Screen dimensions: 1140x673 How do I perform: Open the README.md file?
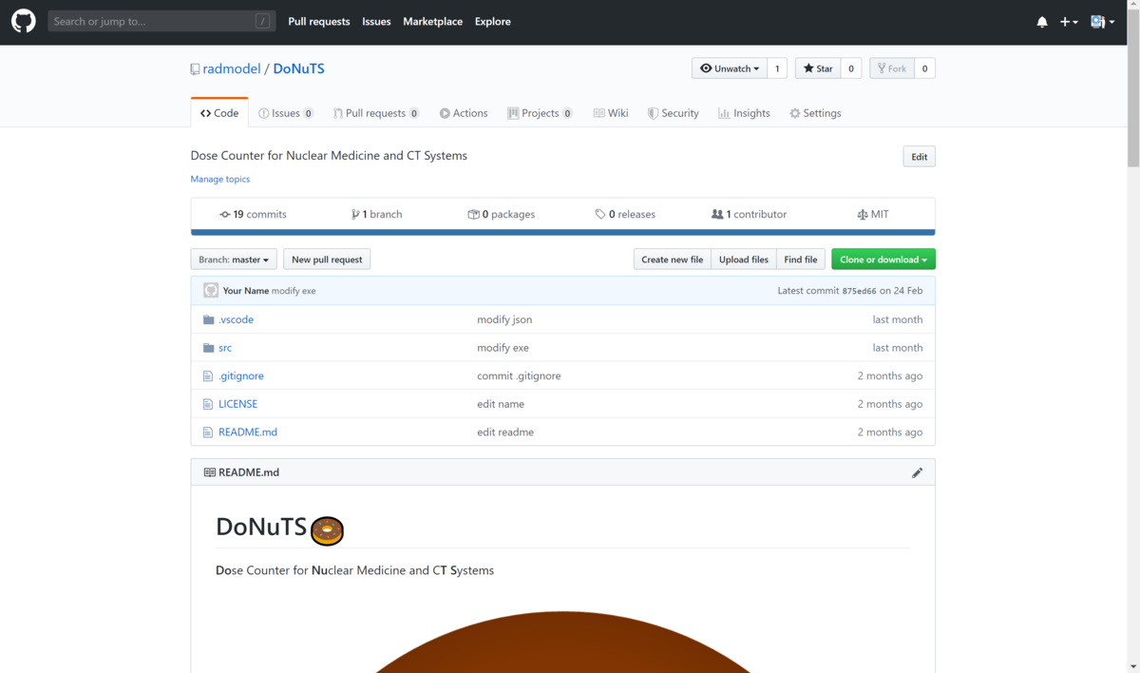[x=248, y=432]
